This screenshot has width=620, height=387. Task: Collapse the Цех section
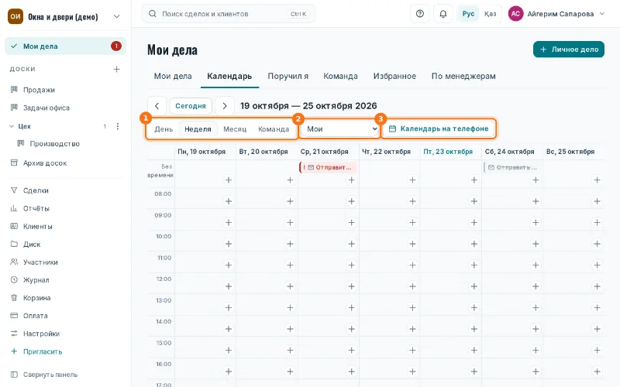(x=12, y=126)
